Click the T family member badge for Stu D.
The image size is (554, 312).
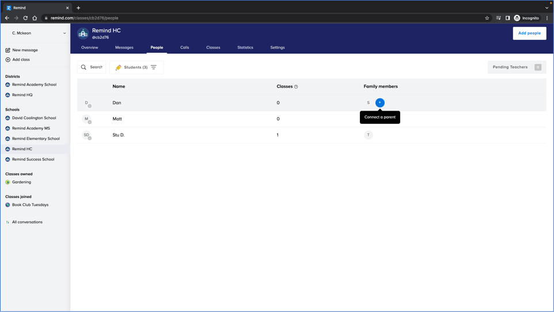[368, 135]
